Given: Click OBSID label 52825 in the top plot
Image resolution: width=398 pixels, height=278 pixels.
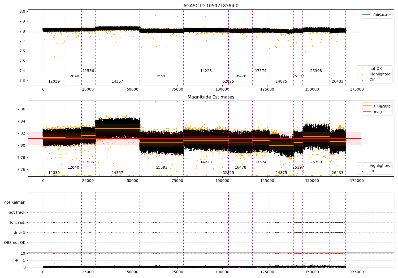Looking at the screenshot, I should pyautogui.click(x=228, y=82).
